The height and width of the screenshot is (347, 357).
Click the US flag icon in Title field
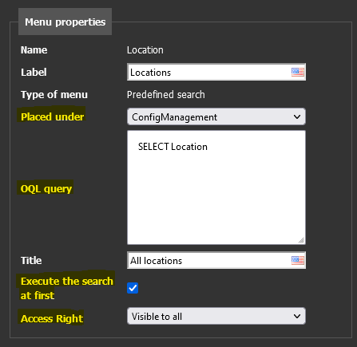pyautogui.click(x=298, y=260)
